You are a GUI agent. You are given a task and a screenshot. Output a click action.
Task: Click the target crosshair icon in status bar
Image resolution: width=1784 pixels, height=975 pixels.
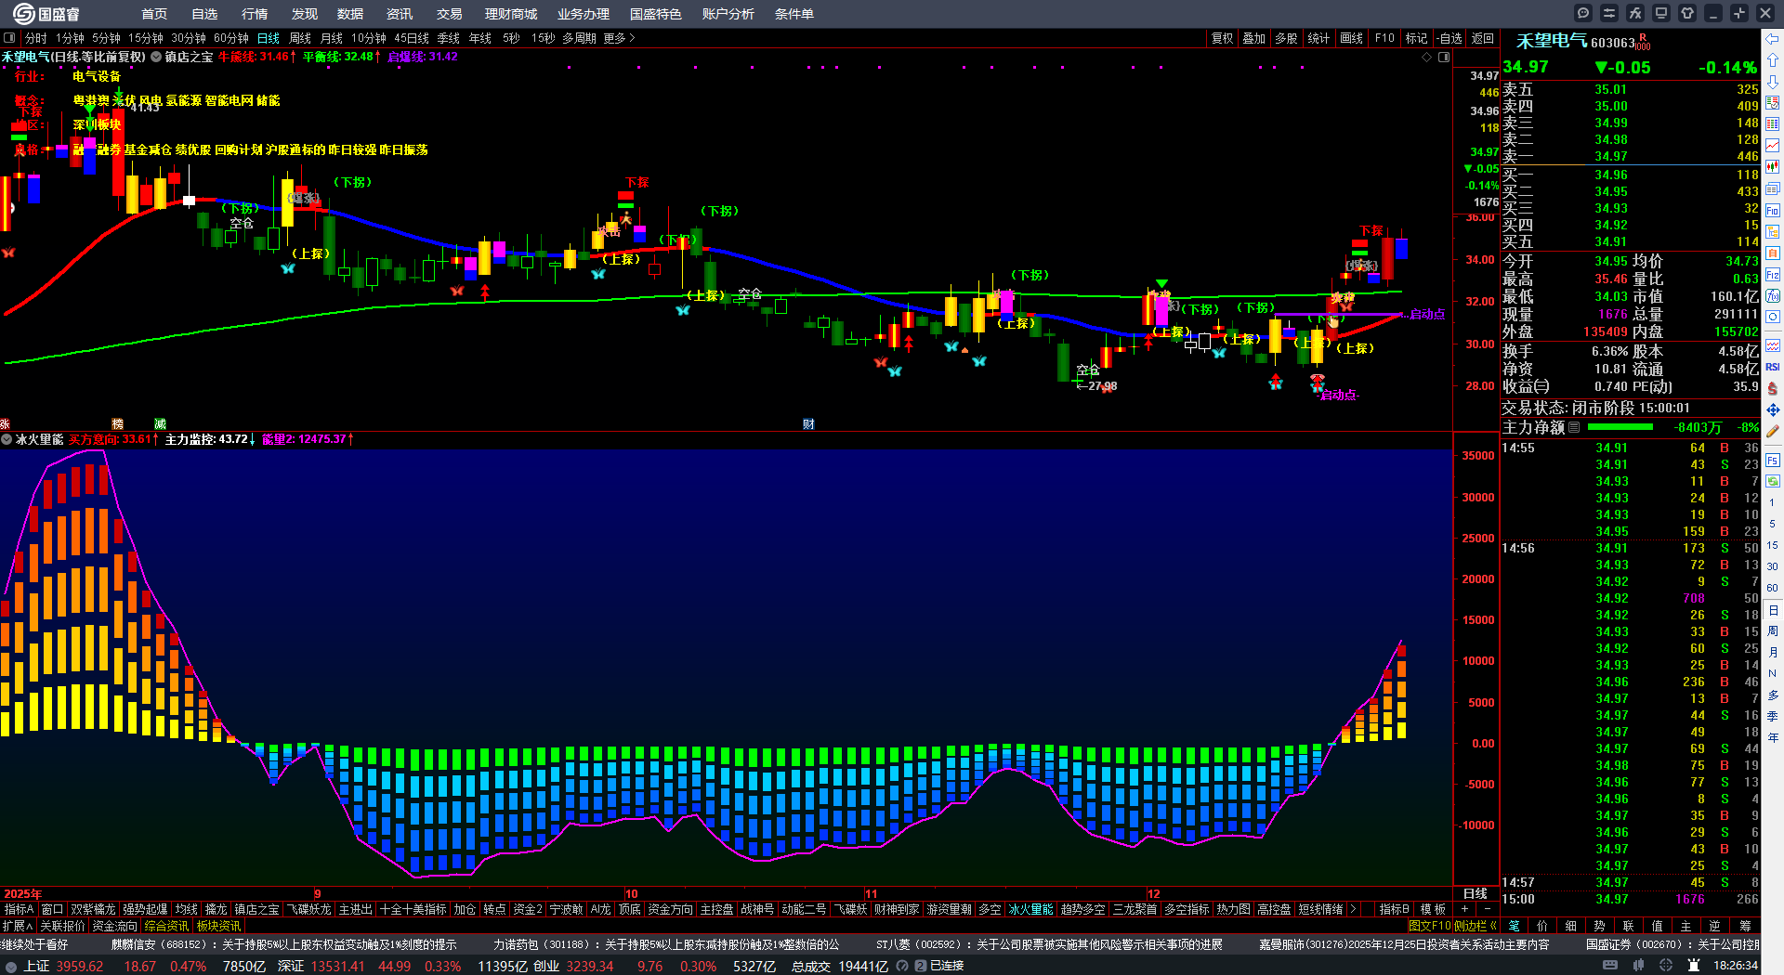pyautogui.click(x=1667, y=966)
